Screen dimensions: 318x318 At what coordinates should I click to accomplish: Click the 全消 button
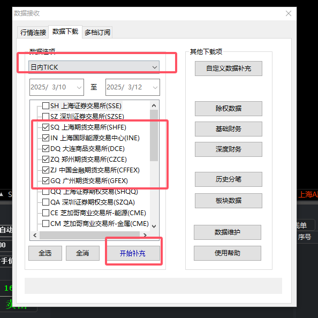click(x=82, y=253)
